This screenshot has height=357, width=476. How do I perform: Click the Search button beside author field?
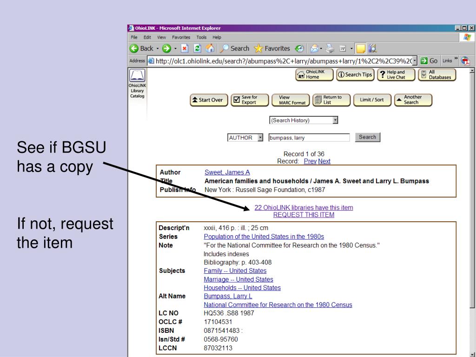(367, 137)
